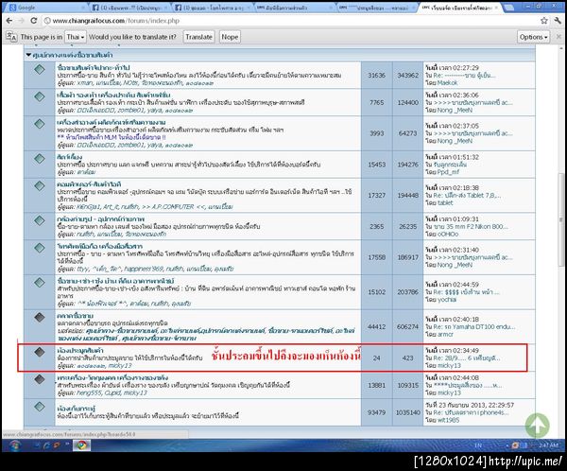
Task: Click the post count 606274
Action: pyautogui.click(x=407, y=326)
